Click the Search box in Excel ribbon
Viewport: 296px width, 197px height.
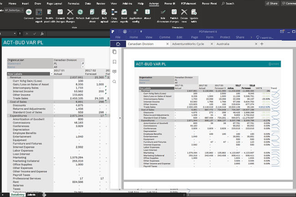pos(228,3)
